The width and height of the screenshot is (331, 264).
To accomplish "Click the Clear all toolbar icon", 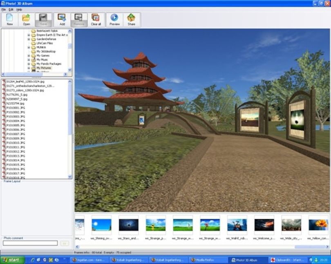I will (x=96, y=20).
